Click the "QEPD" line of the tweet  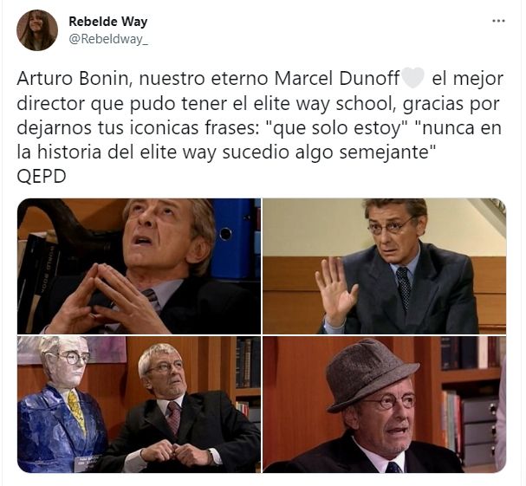(x=42, y=177)
